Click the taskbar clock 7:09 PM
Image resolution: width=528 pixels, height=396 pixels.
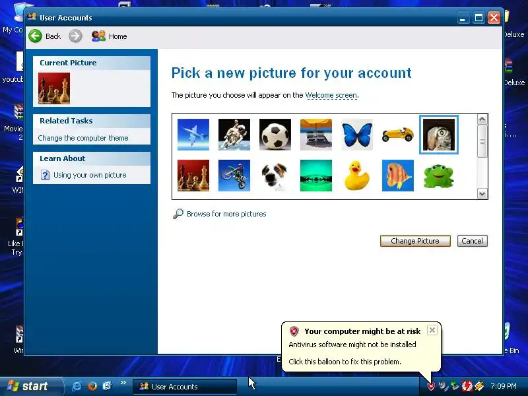(504, 386)
